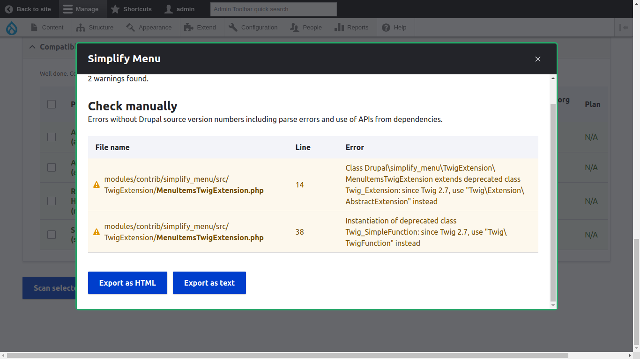640x359 pixels.
Task: Click warning icon for line 14 row
Action: pyautogui.click(x=97, y=185)
